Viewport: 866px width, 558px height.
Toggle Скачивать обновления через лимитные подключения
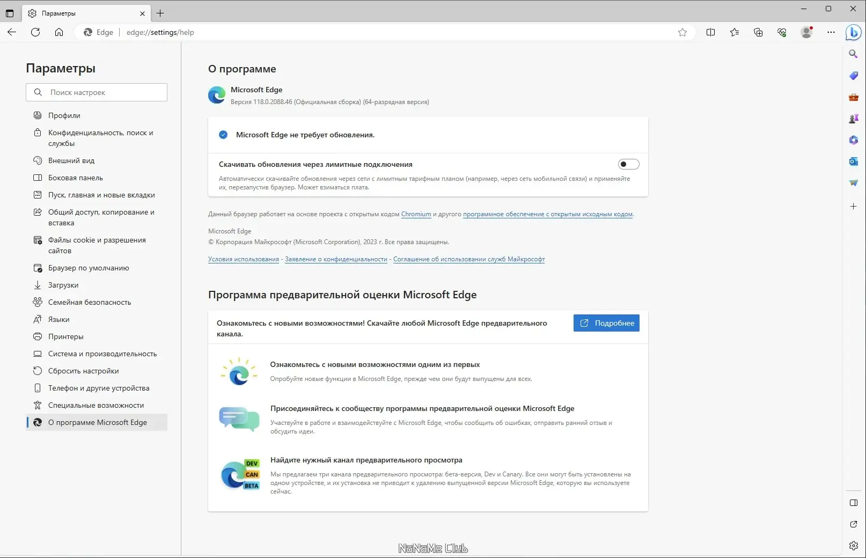click(628, 164)
